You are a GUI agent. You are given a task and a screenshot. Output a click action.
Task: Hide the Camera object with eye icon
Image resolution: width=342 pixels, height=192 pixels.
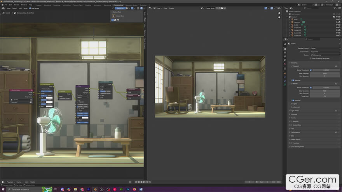[x=336, y=22]
